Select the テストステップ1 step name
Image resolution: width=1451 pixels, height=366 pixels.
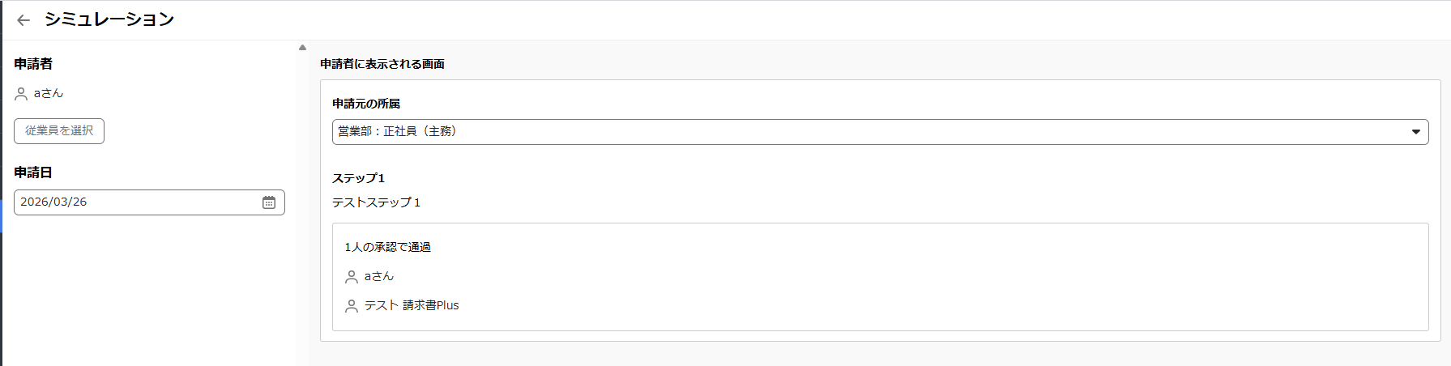[x=376, y=202]
